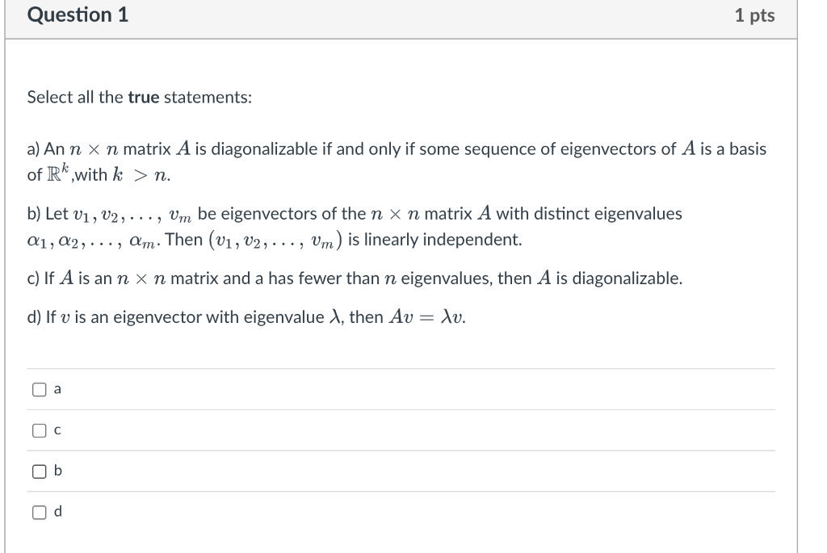This screenshot has height=553, width=827.
Task: Click the label a next to its checkbox
Action: click(x=56, y=389)
